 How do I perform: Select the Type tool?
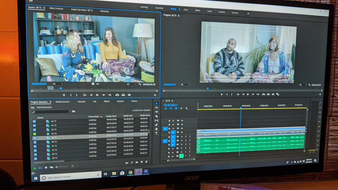point(157,133)
